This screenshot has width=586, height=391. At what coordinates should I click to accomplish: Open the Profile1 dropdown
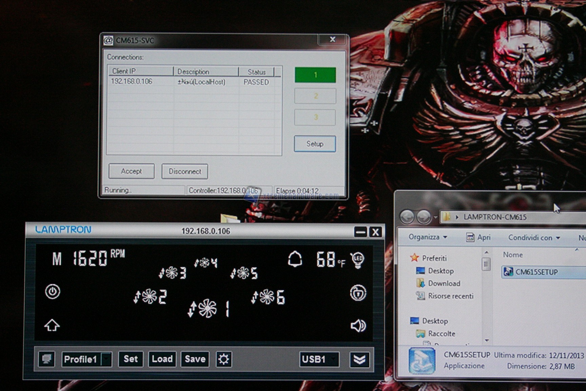[106, 359]
